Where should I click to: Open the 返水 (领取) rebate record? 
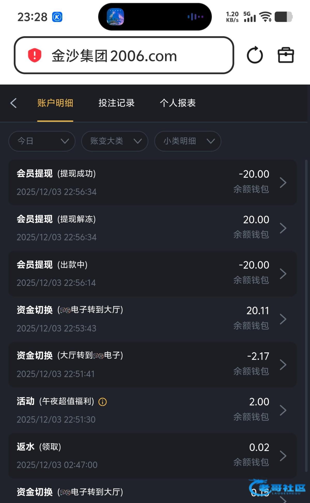[152, 456]
